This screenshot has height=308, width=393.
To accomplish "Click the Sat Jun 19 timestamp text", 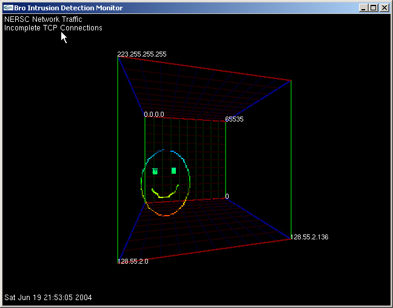I will click(x=48, y=298).
